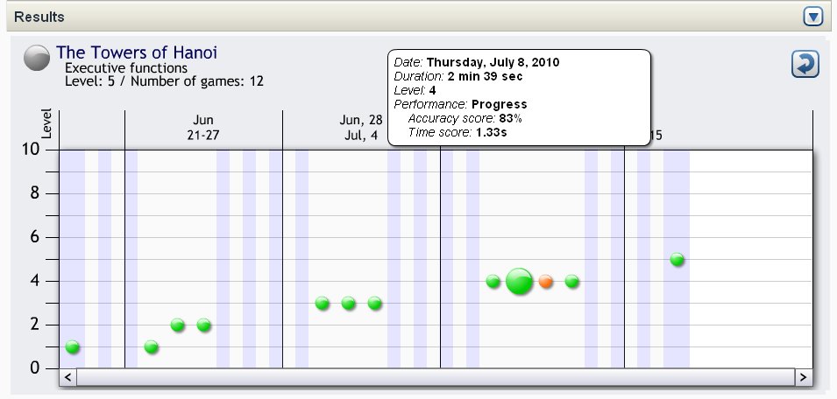Click the tooltip 'Duration: 2 min 39 sec' line

coord(458,76)
